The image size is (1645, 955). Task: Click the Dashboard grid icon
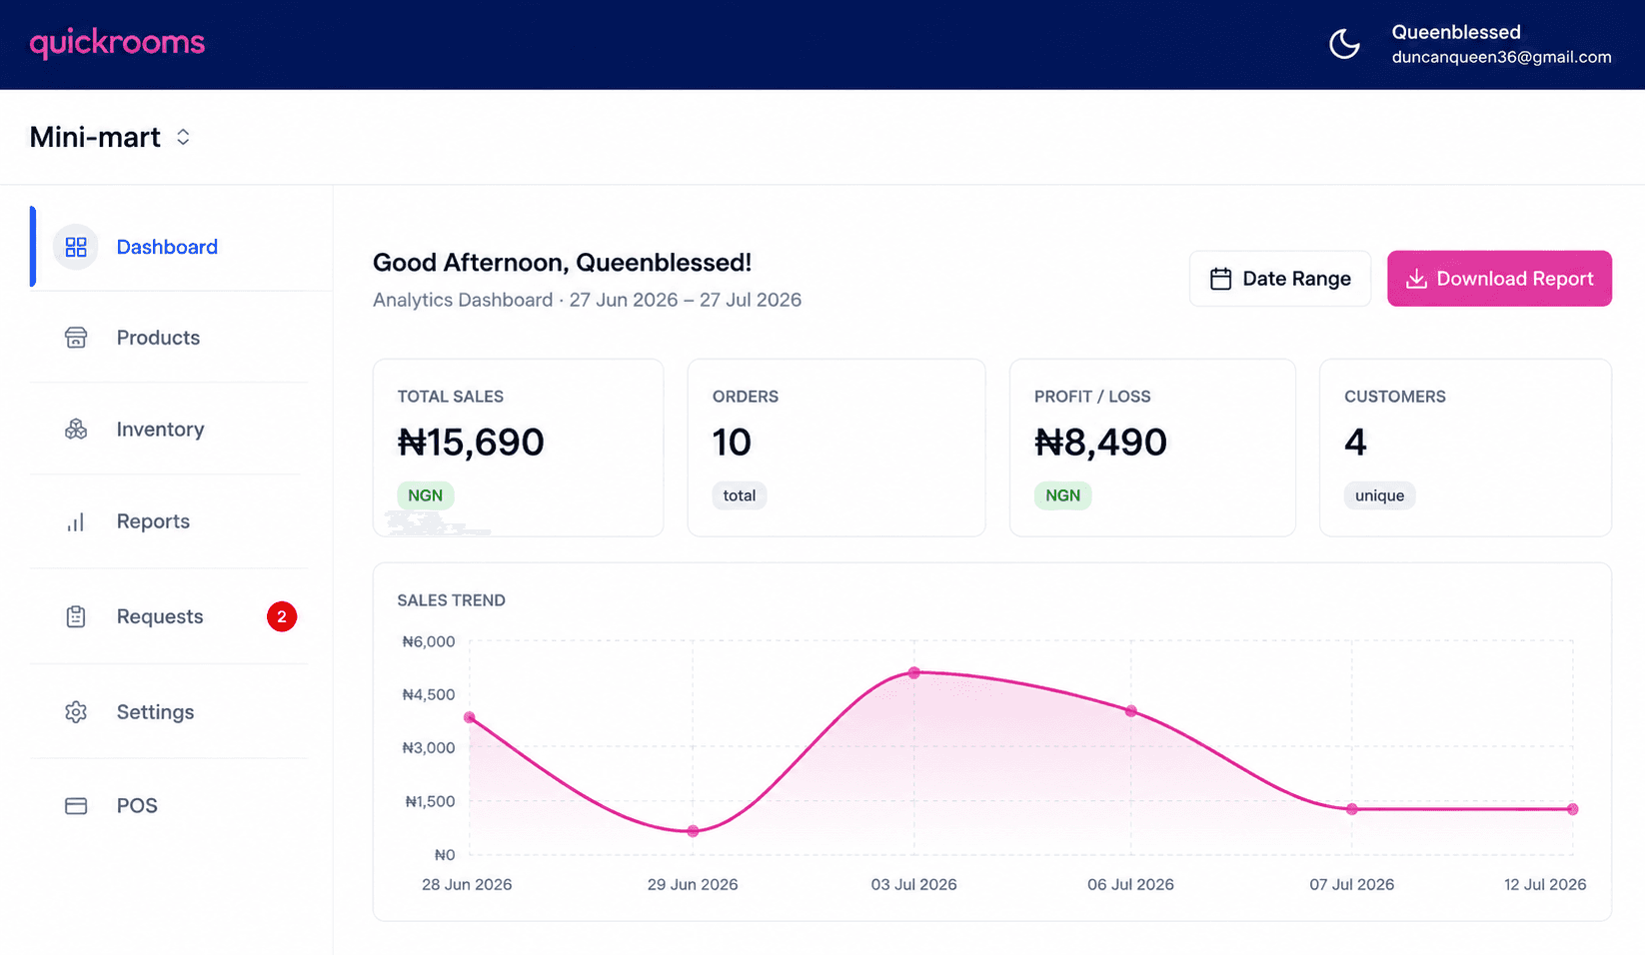pyautogui.click(x=76, y=247)
